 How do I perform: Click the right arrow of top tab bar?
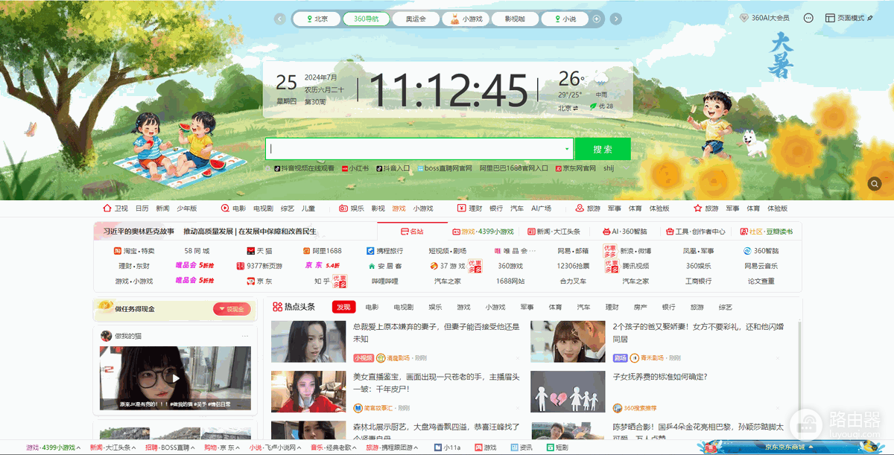[x=616, y=19]
